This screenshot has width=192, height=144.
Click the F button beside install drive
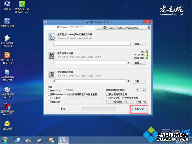[x=128, y=81]
